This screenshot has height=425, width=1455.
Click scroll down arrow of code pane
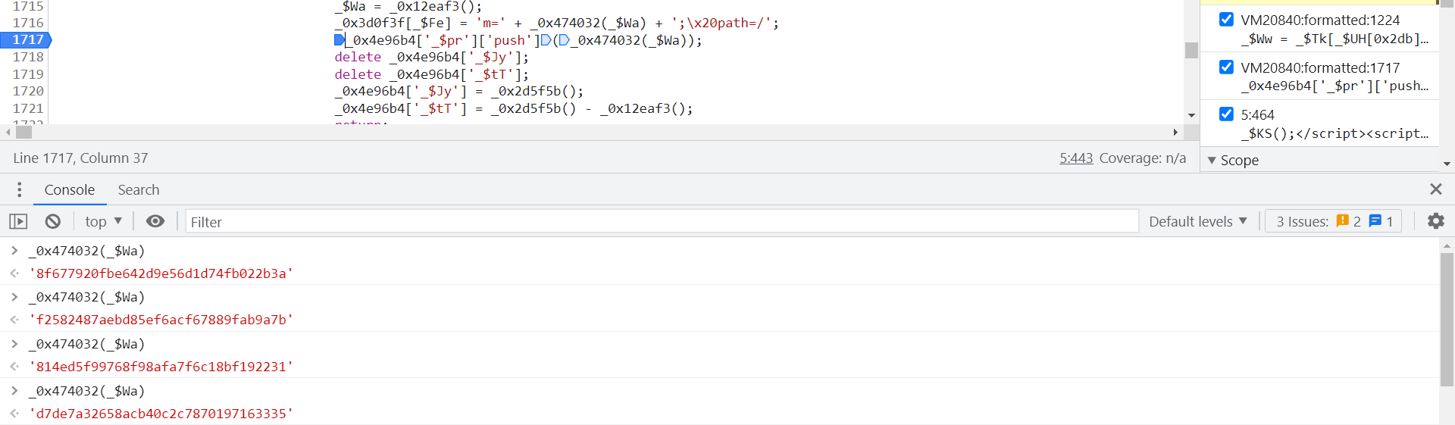point(1191,116)
